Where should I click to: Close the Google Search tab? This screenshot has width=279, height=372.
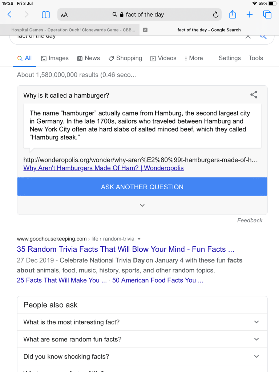pyautogui.click(x=145, y=30)
